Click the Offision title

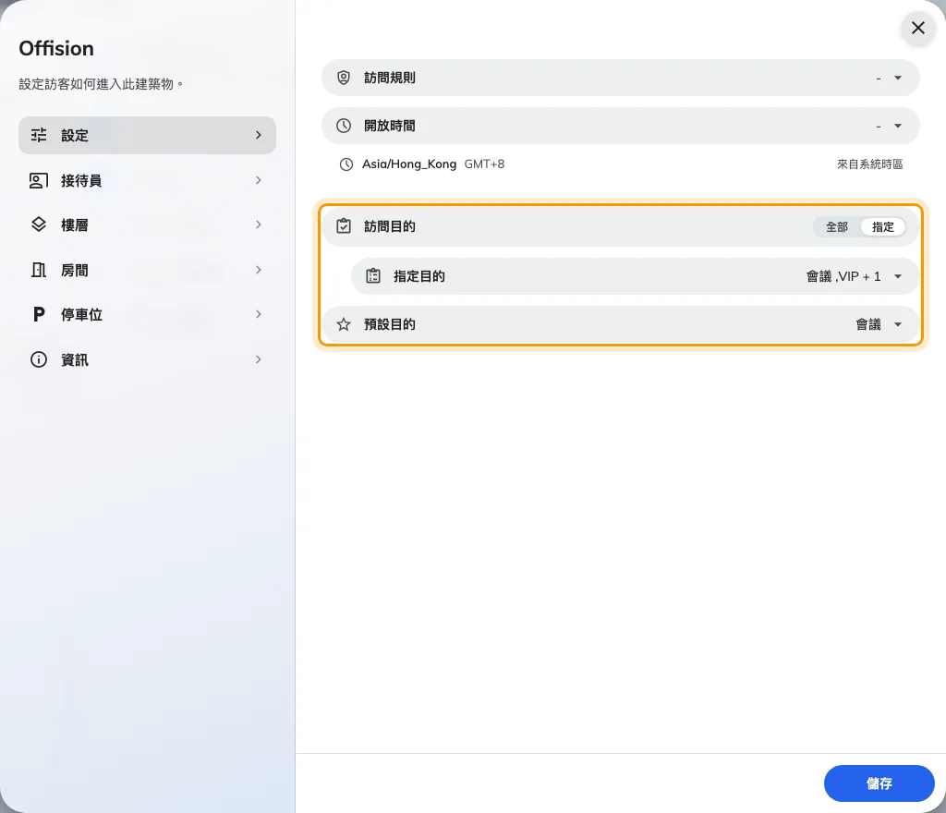coord(56,48)
